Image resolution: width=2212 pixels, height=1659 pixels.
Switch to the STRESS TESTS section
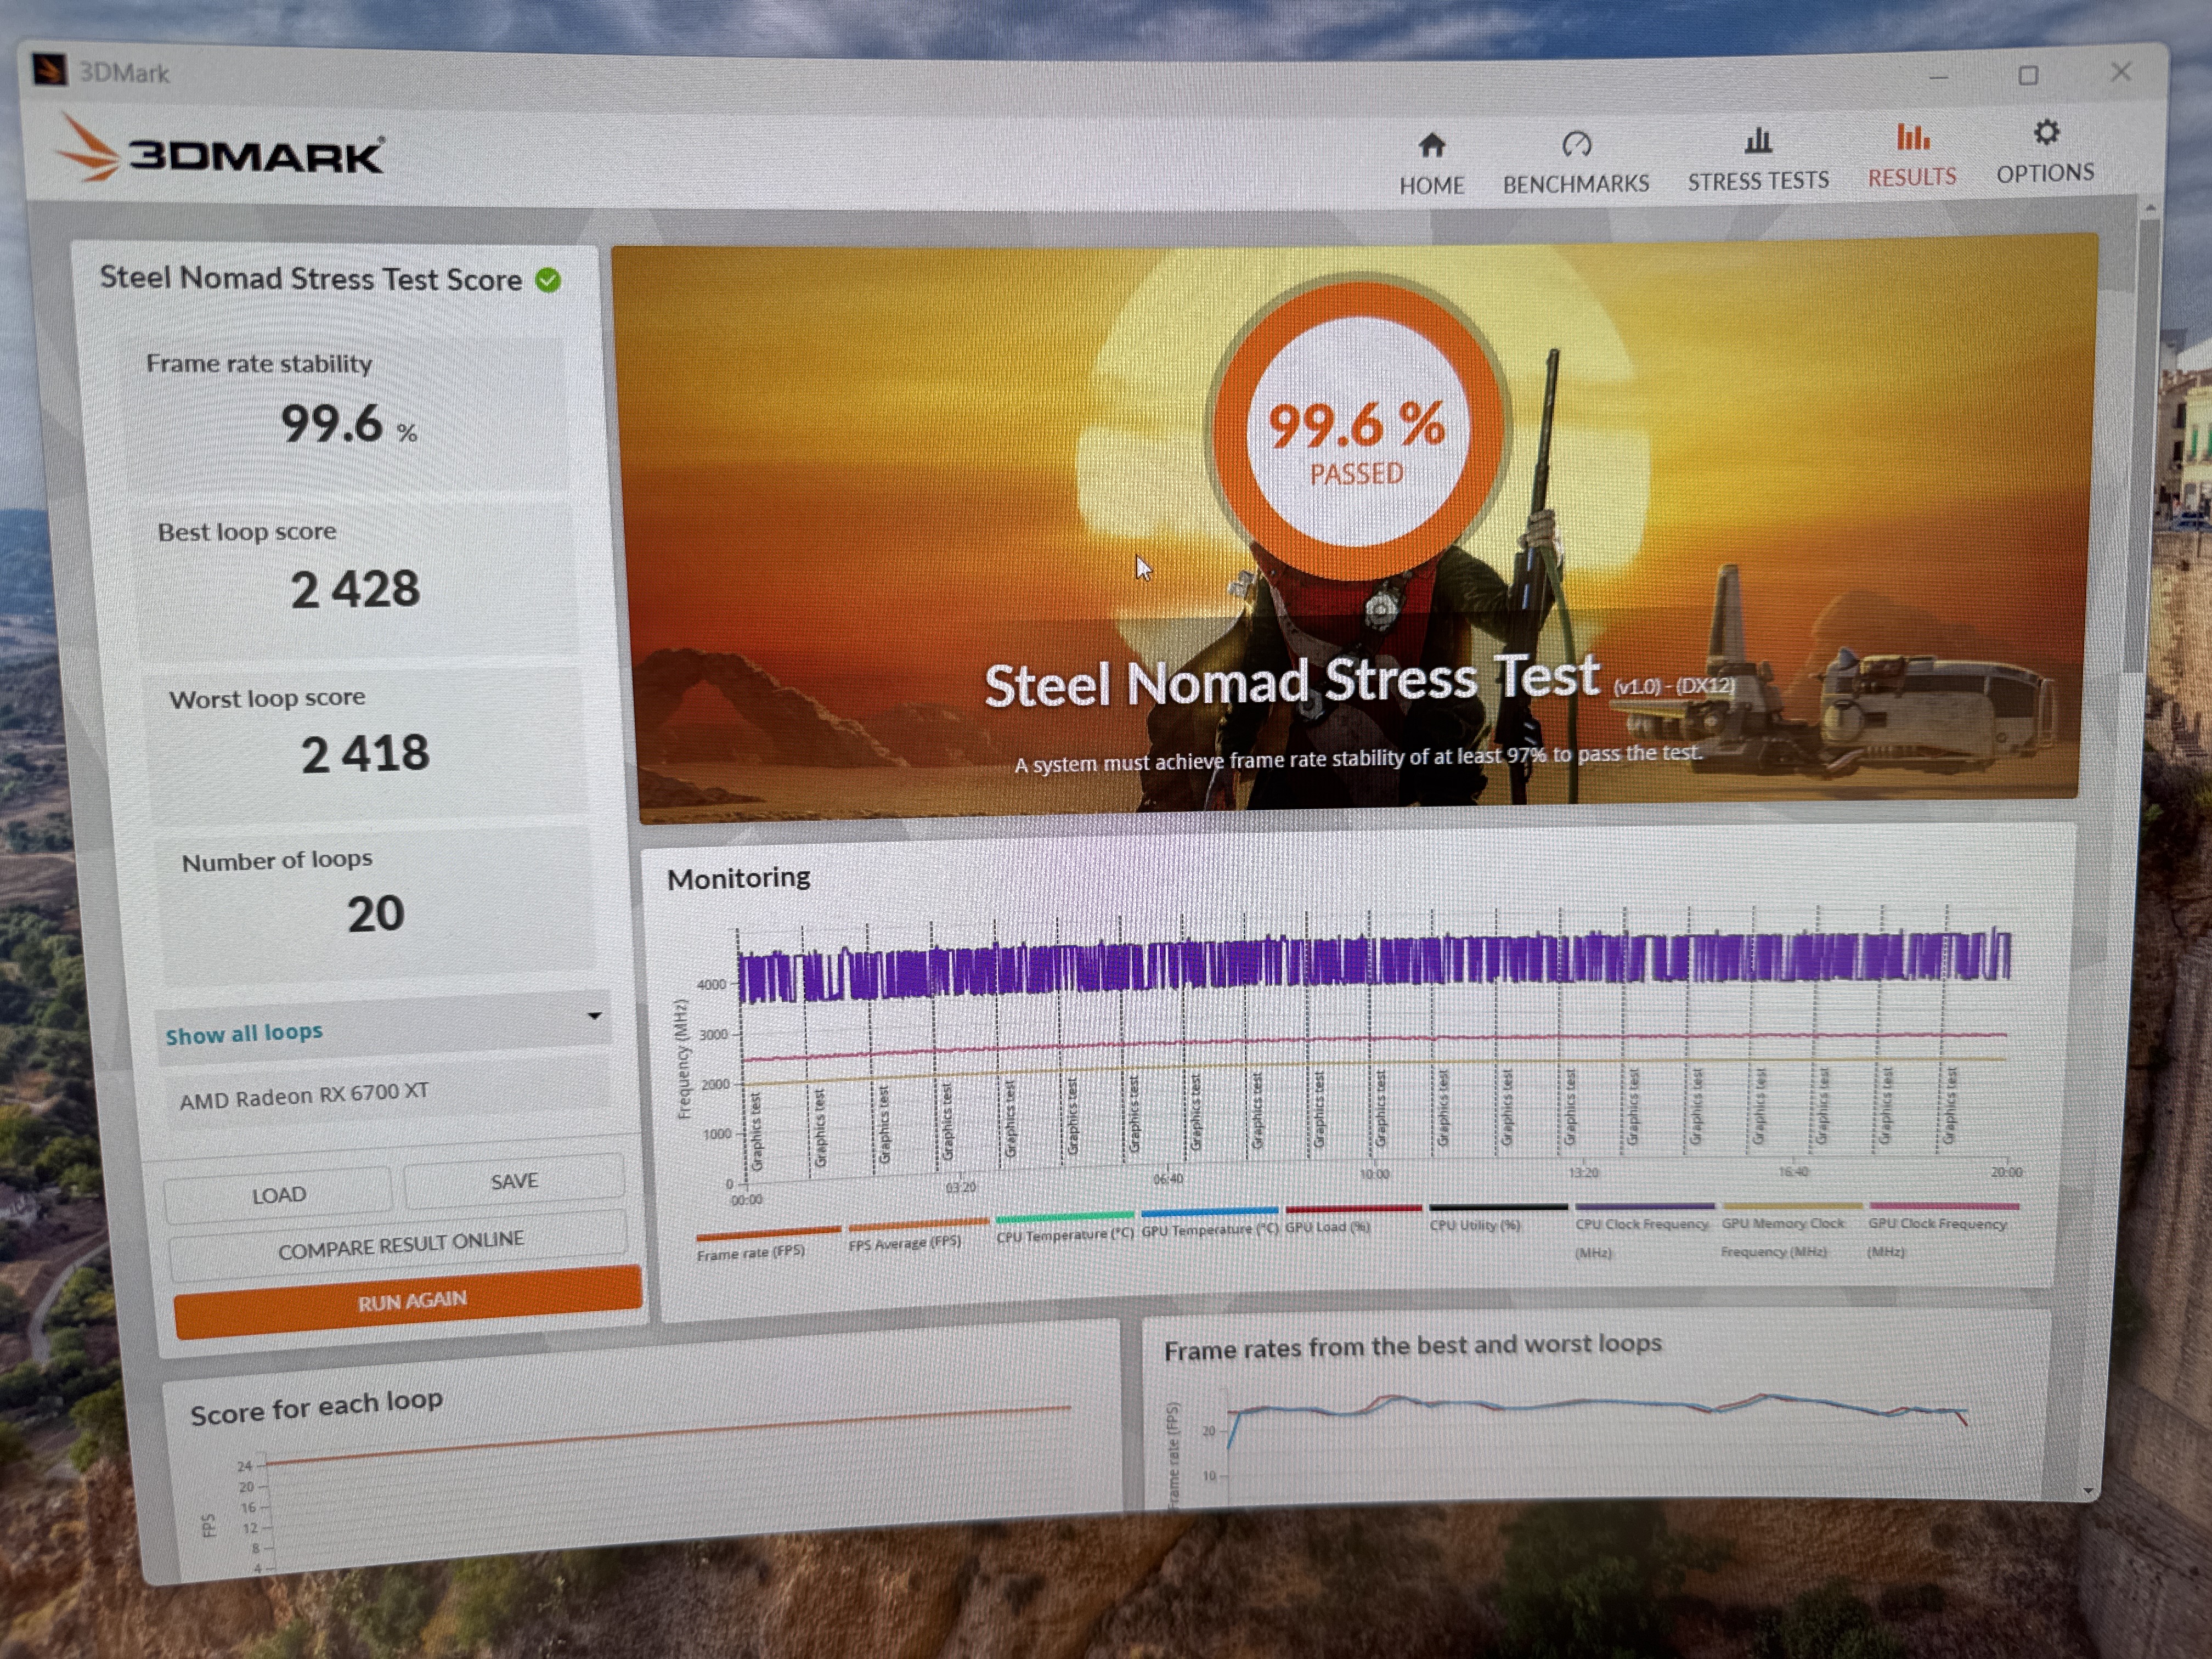(x=1758, y=159)
